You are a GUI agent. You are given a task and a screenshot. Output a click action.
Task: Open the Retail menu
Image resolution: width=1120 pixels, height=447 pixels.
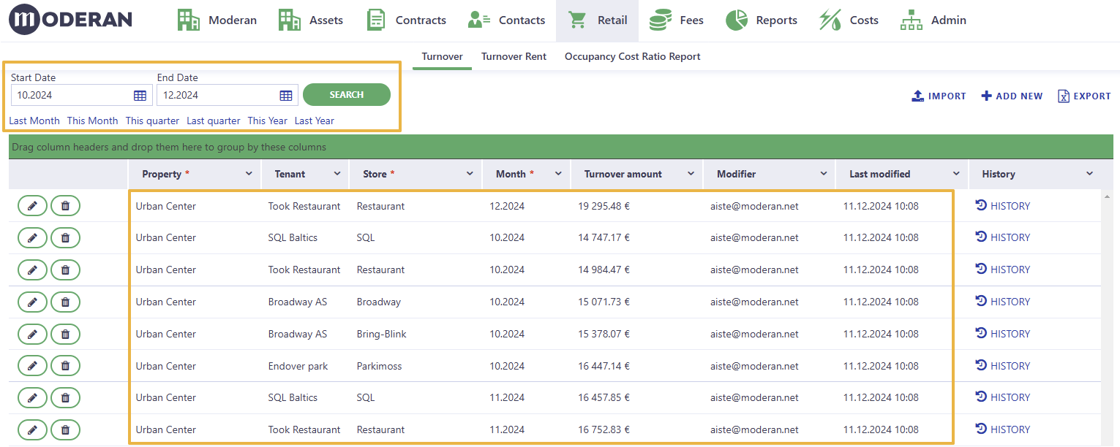597,20
